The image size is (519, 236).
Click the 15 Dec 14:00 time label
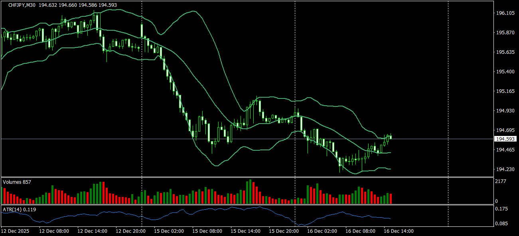pos(246,231)
